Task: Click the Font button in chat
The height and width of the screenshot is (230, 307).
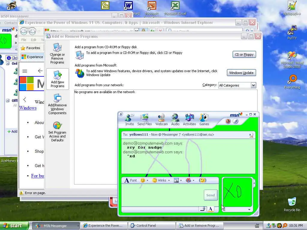Action: 131,180
